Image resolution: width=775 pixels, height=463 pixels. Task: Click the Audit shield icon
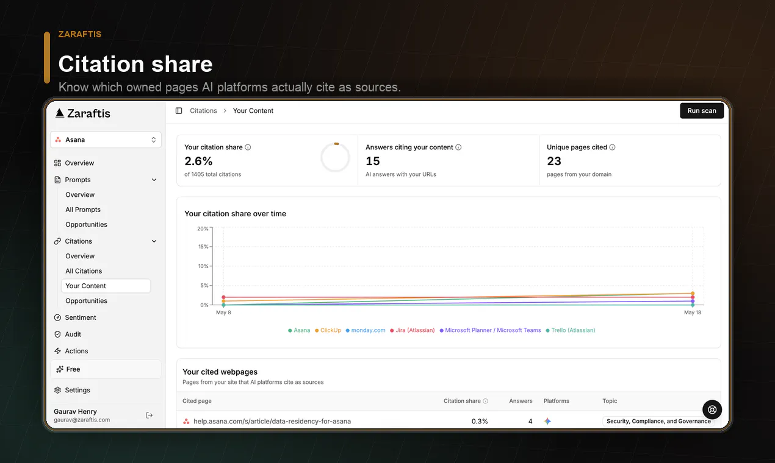pyautogui.click(x=57, y=334)
